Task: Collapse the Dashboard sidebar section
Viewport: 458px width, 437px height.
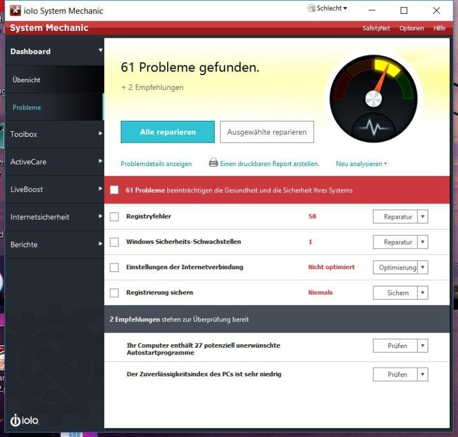Action: (x=101, y=50)
